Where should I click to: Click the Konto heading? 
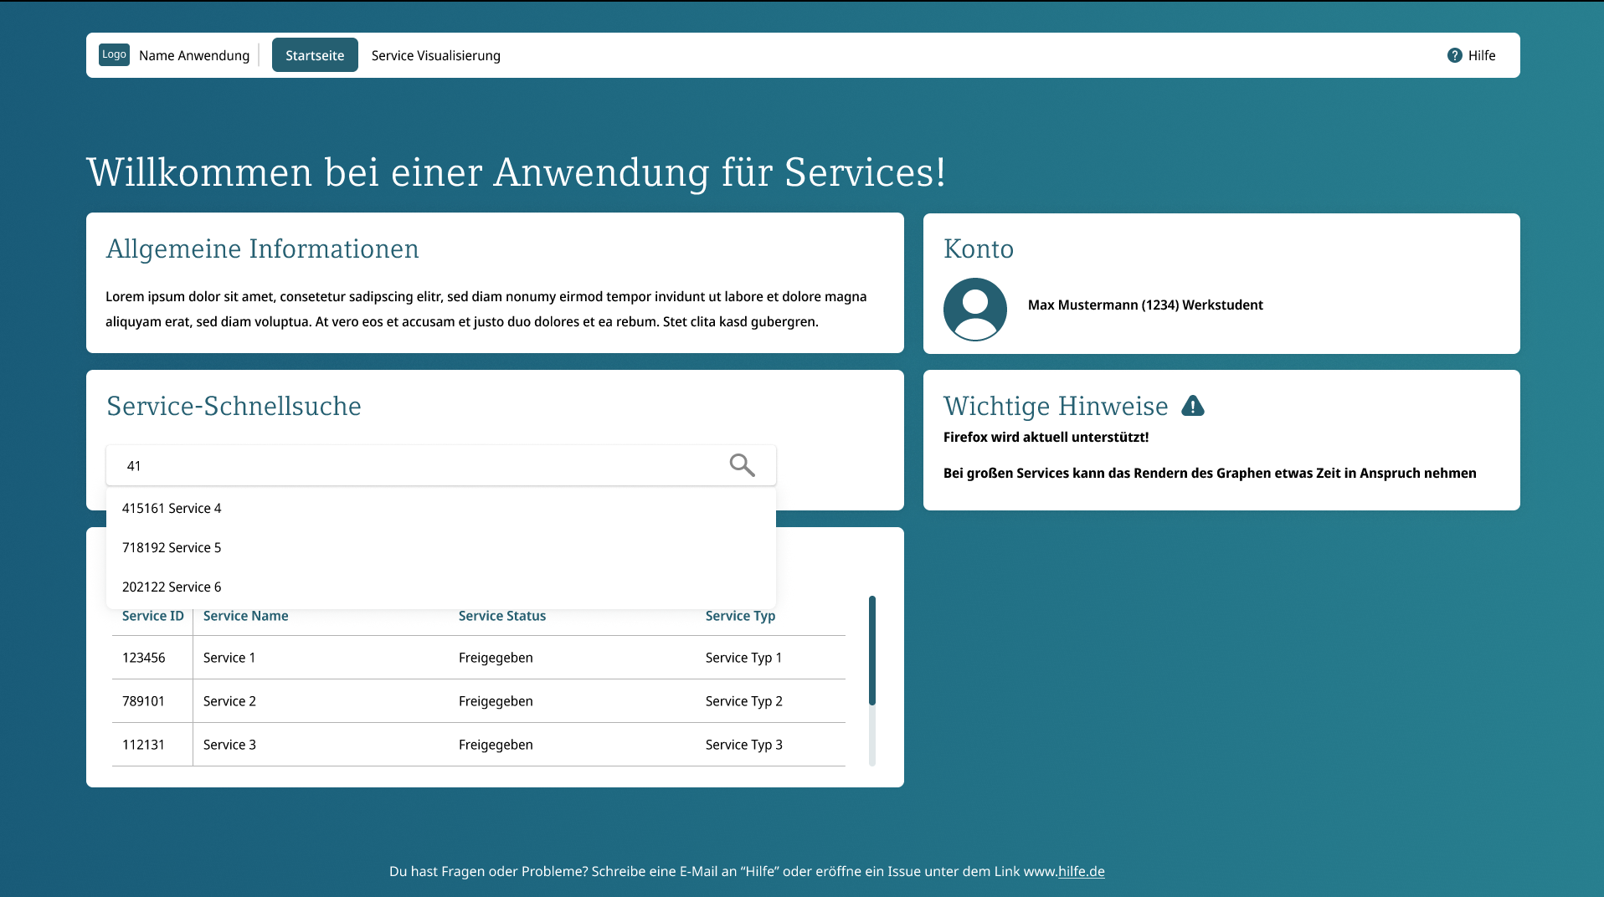[979, 249]
